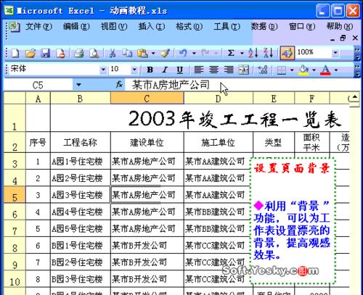
Task: Open the font size 10 dropdown
Action: (134, 70)
